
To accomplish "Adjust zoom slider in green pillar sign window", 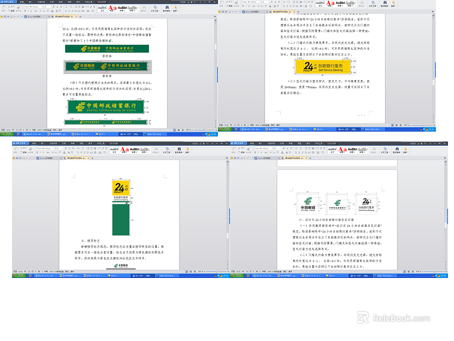I will (x=217, y=271).
